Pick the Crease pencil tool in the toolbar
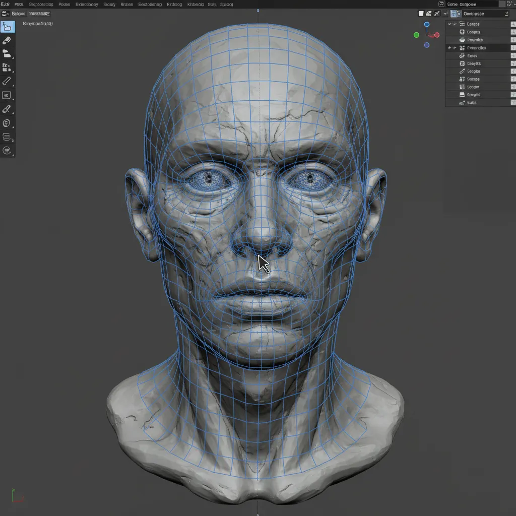 pyautogui.click(x=8, y=81)
